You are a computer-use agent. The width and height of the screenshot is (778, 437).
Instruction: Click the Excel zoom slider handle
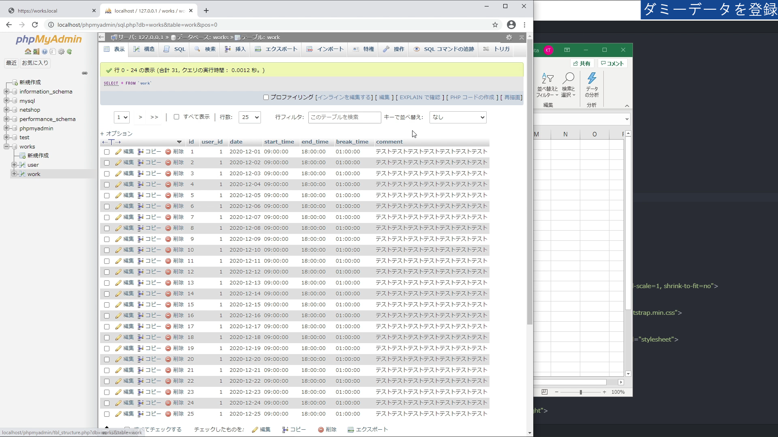click(x=581, y=392)
